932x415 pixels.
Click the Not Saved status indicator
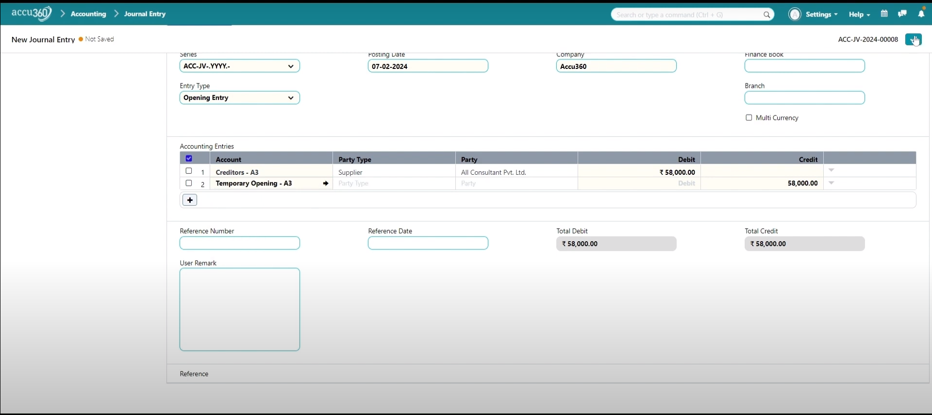(97, 39)
